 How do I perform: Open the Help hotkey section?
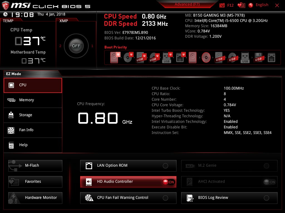coord(33,145)
